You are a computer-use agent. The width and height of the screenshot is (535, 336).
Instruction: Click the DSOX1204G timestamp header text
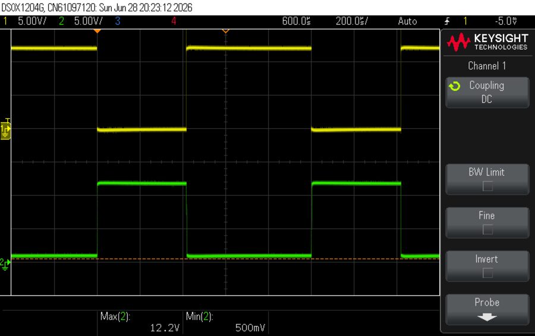97,8
